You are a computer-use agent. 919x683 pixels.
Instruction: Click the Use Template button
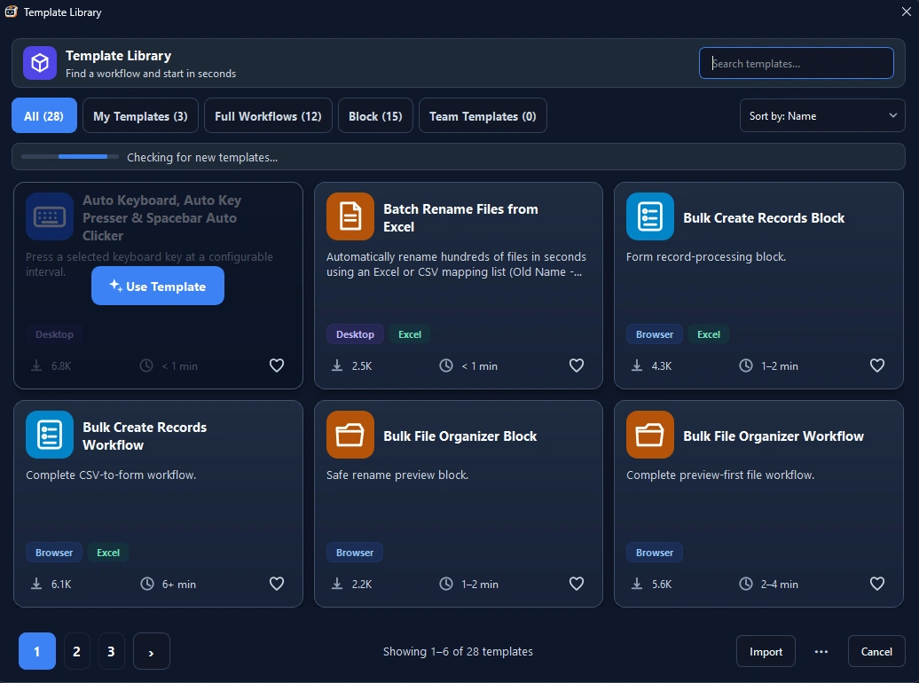tap(158, 287)
